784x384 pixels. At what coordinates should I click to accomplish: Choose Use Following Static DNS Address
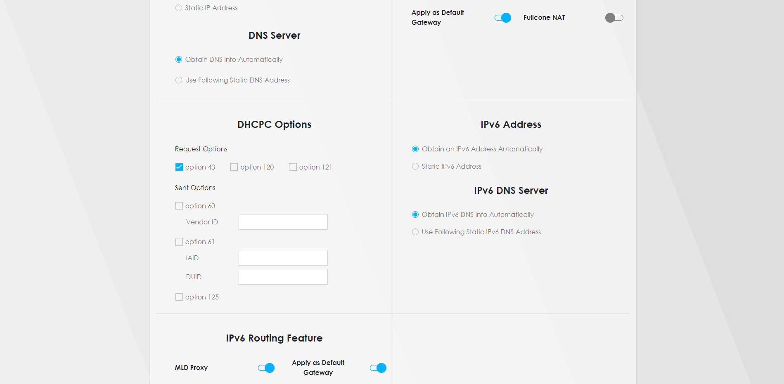coord(179,80)
